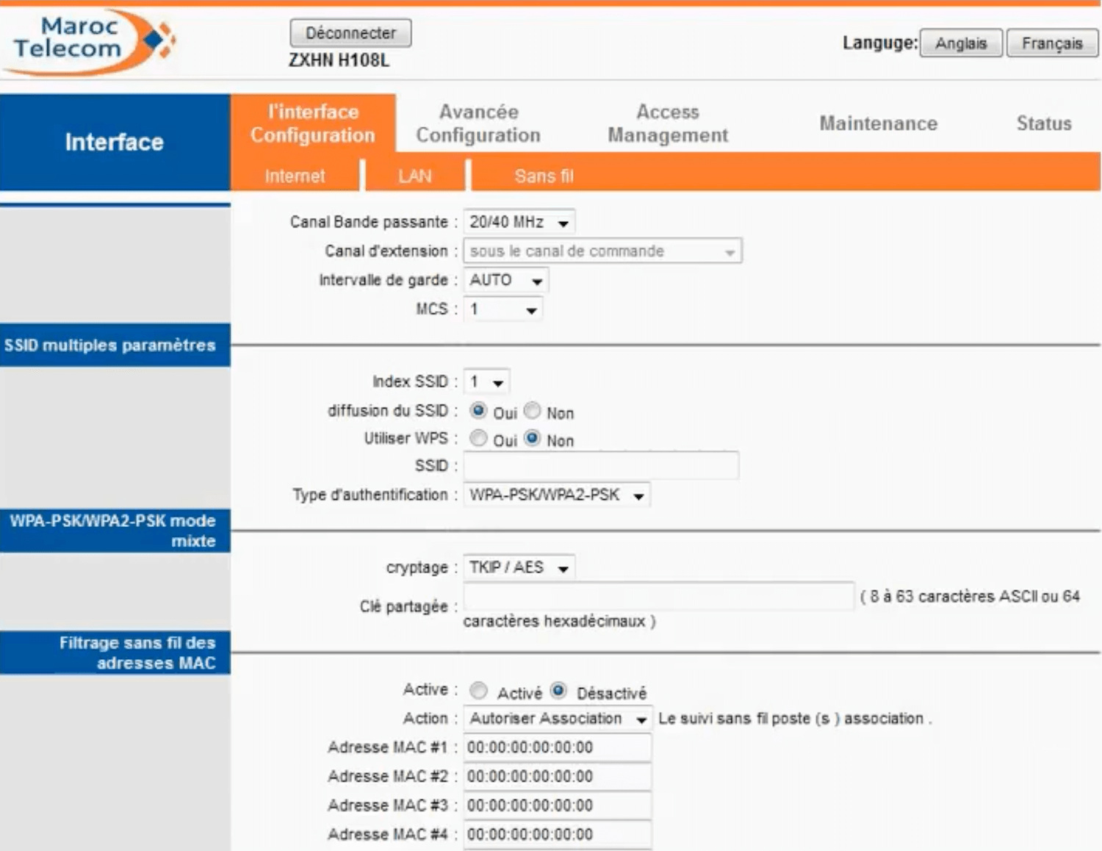The height and width of the screenshot is (851, 1102).
Task: Click the Clé partagée input field
Action: pos(658,597)
